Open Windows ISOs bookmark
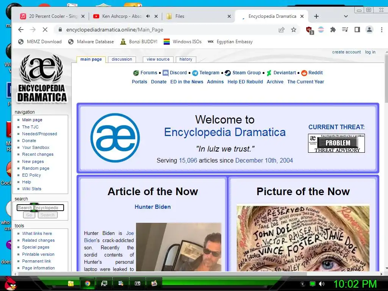This screenshot has width=388, height=291. 183,42
